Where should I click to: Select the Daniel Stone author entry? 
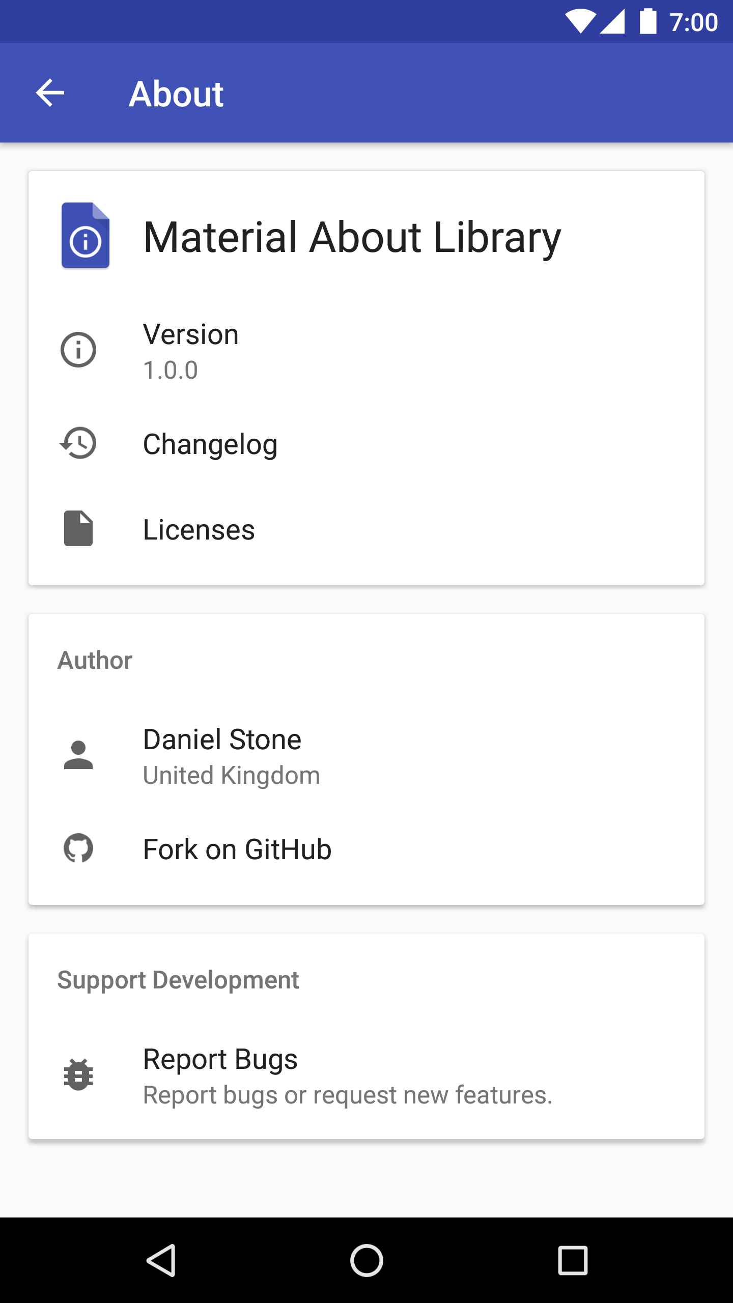pos(222,740)
